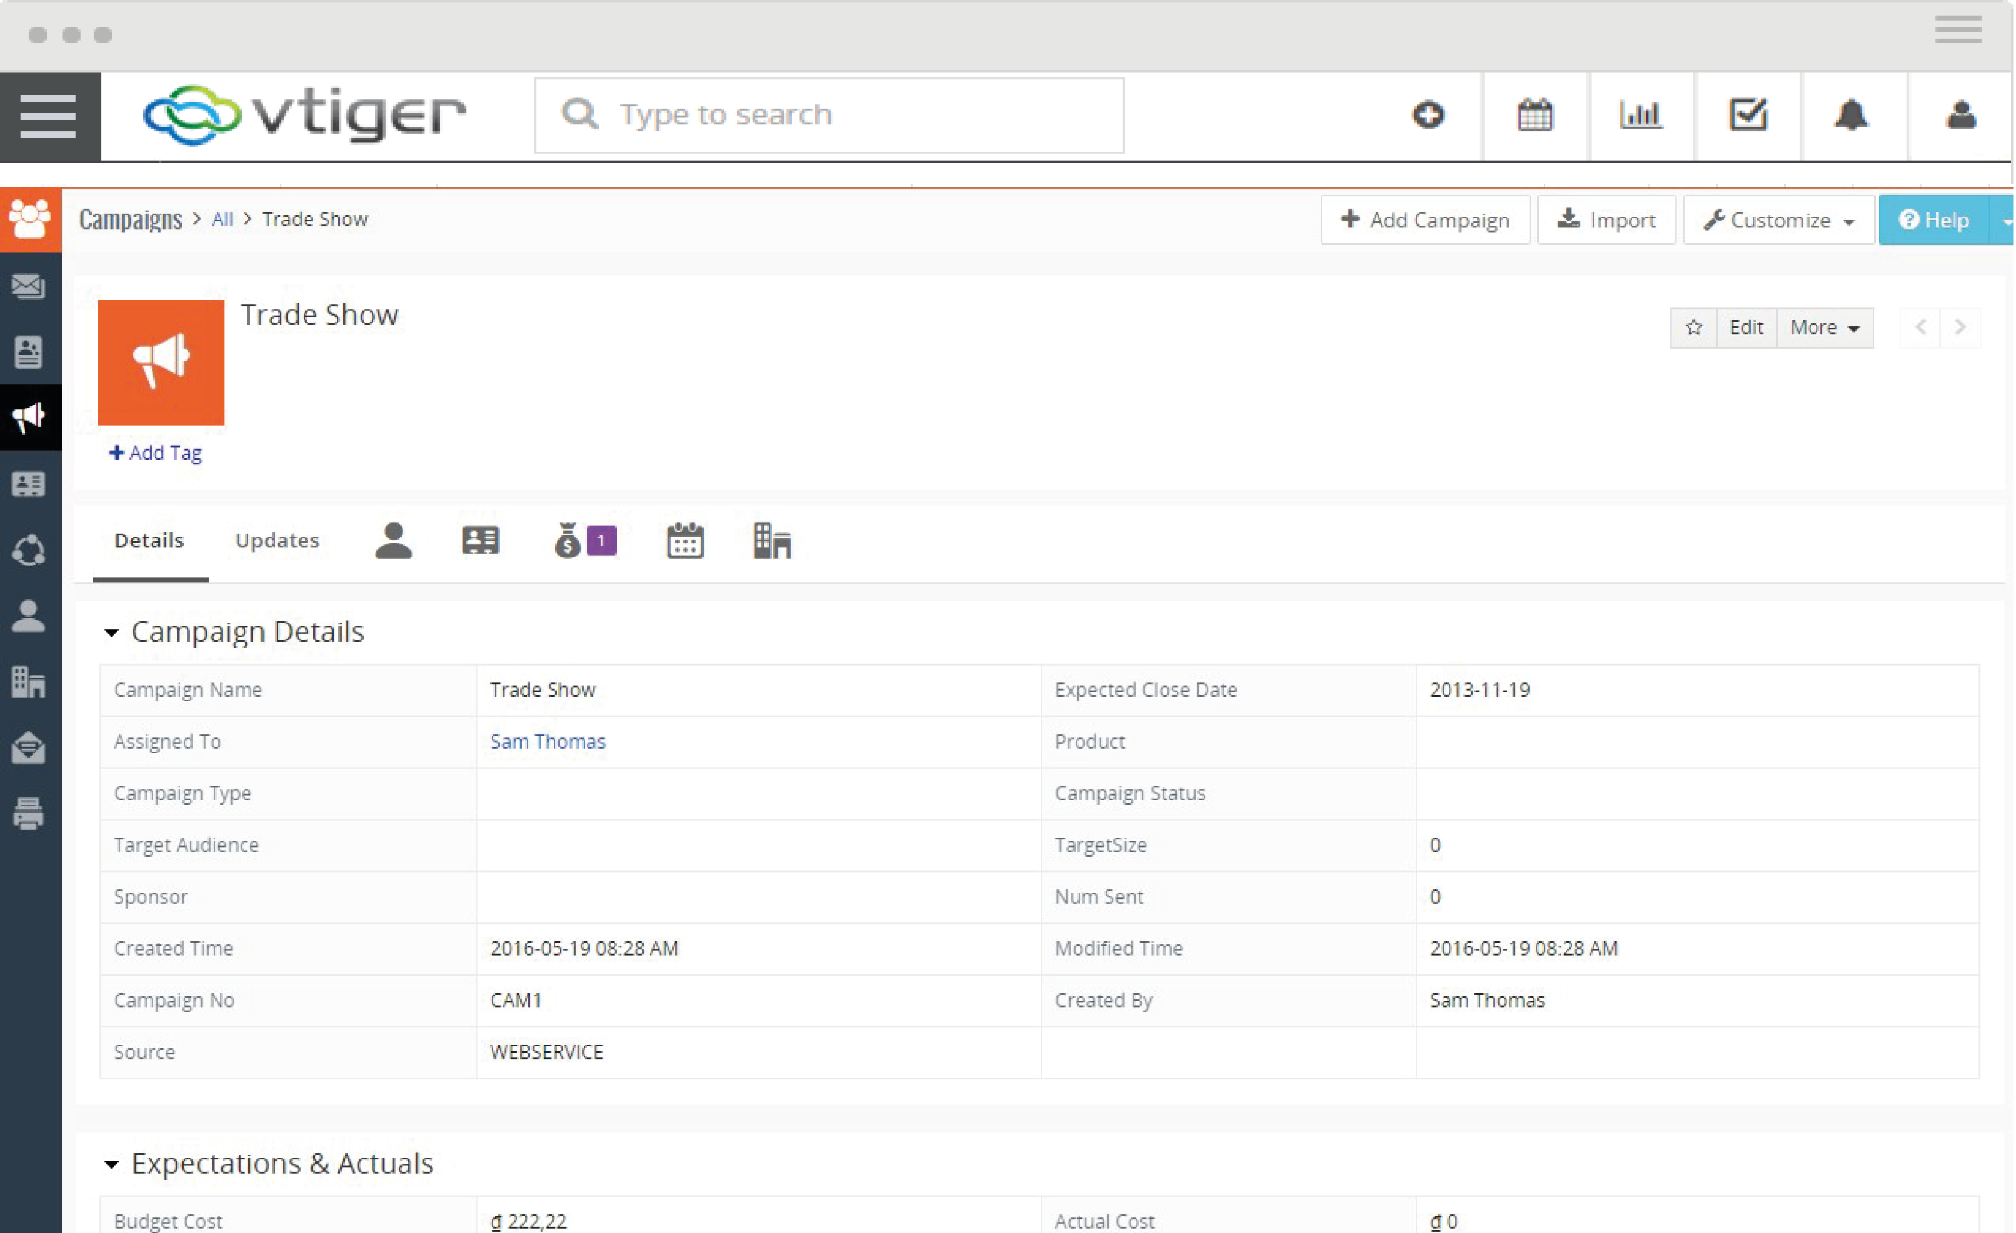
Task: Open the notifications bell icon
Action: (1852, 114)
